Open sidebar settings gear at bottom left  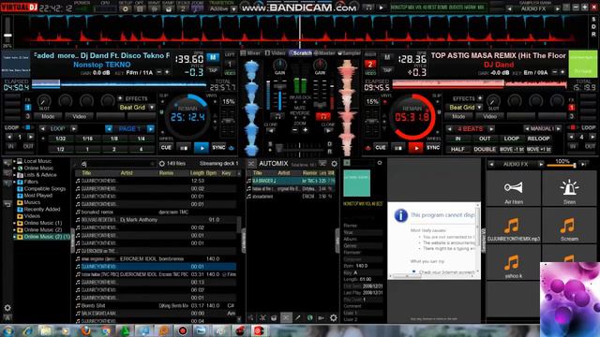click(7, 308)
